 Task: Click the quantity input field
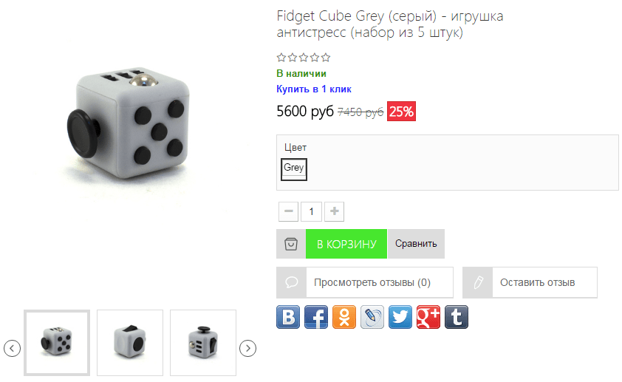coord(312,211)
